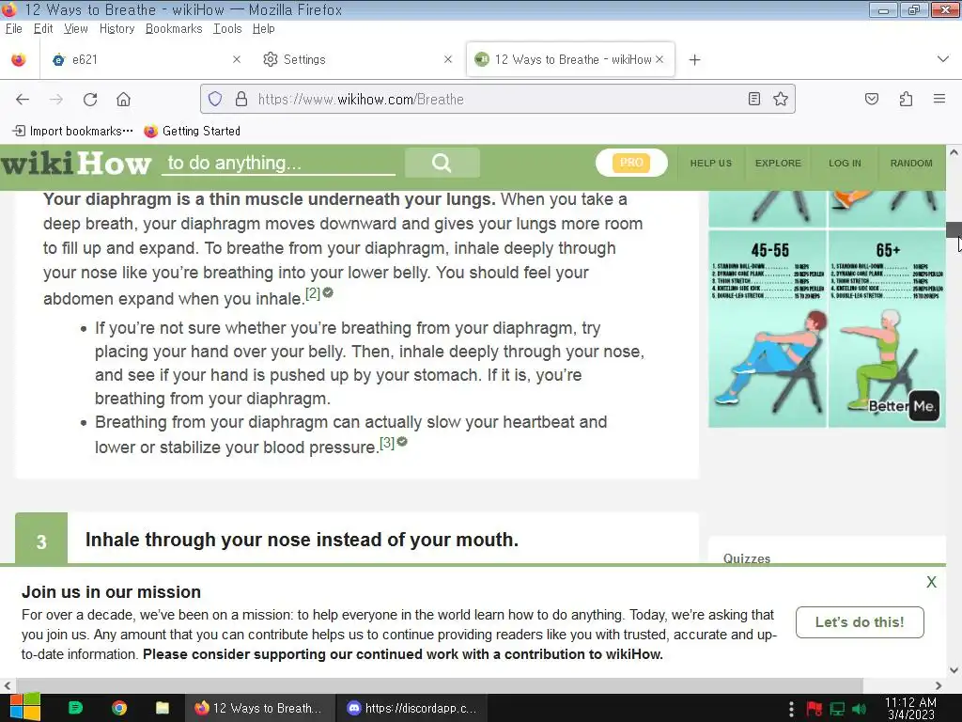Click the network monitor tray icon

coord(837,709)
